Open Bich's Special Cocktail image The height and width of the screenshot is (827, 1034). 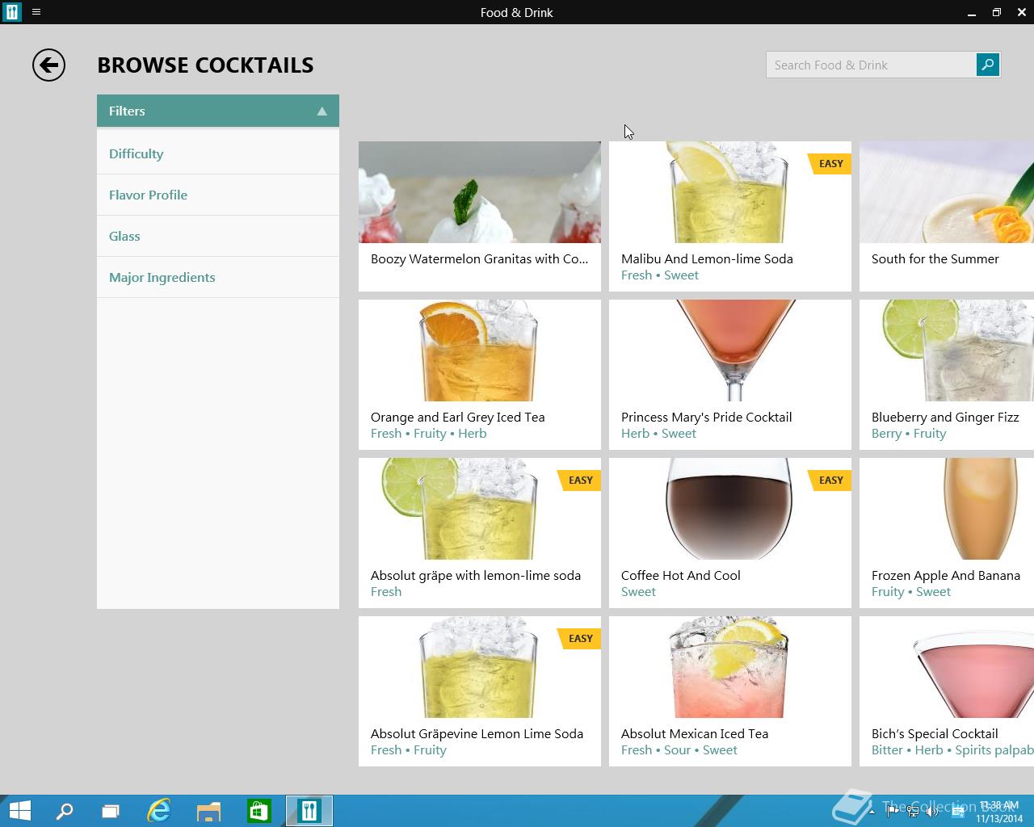click(x=947, y=667)
